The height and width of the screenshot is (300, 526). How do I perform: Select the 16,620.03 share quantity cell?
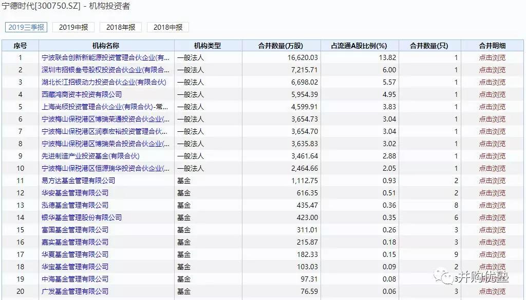(303, 57)
